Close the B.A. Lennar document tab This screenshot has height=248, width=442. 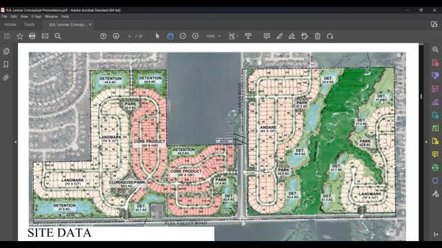tap(90, 25)
